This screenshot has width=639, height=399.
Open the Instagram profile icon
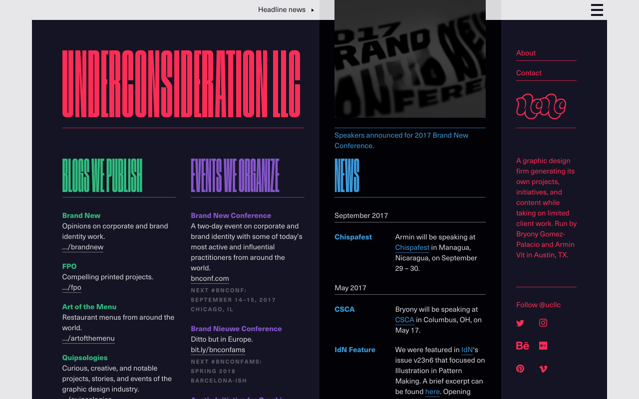click(543, 323)
